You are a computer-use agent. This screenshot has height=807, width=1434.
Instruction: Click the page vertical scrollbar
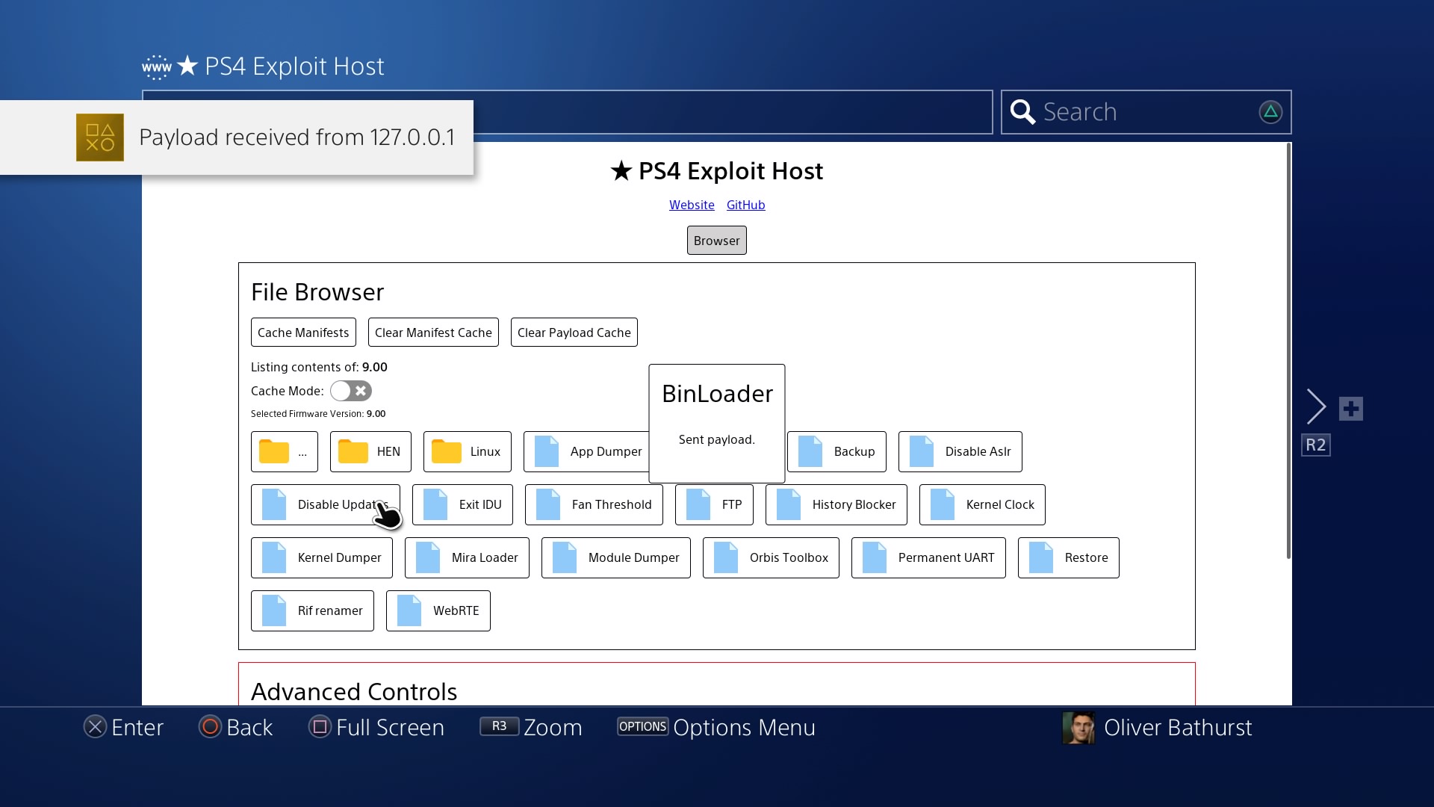click(x=1288, y=351)
